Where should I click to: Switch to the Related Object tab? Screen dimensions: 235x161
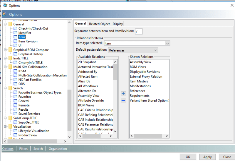point(99,24)
